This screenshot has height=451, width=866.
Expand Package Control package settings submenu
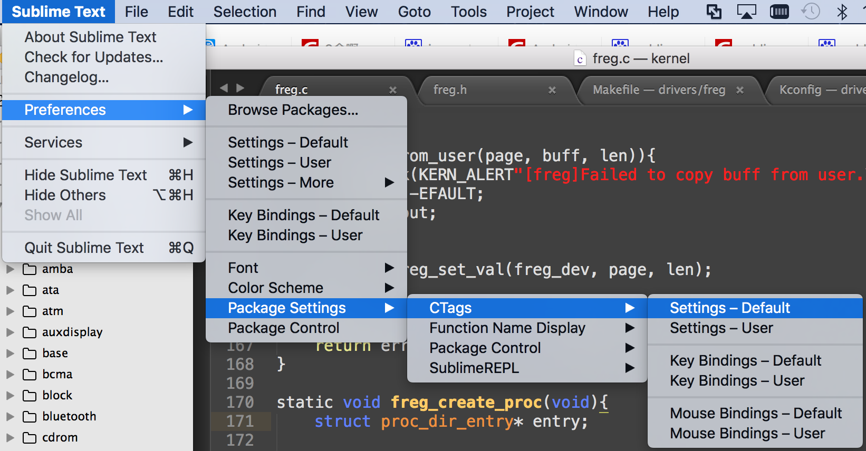pyautogui.click(x=527, y=348)
